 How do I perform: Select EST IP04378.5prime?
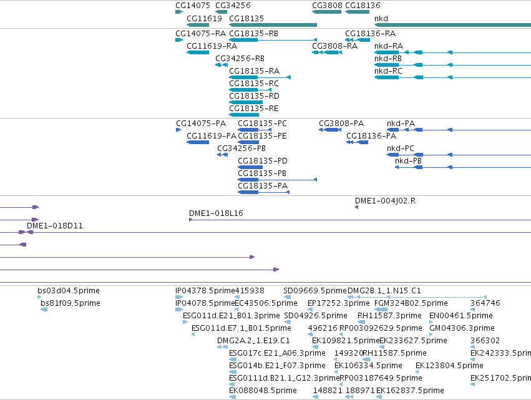click(179, 297)
